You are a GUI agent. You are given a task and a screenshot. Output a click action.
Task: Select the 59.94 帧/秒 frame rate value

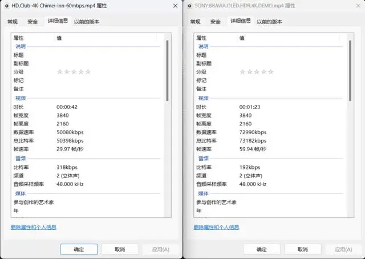pyautogui.click(x=253, y=149)
